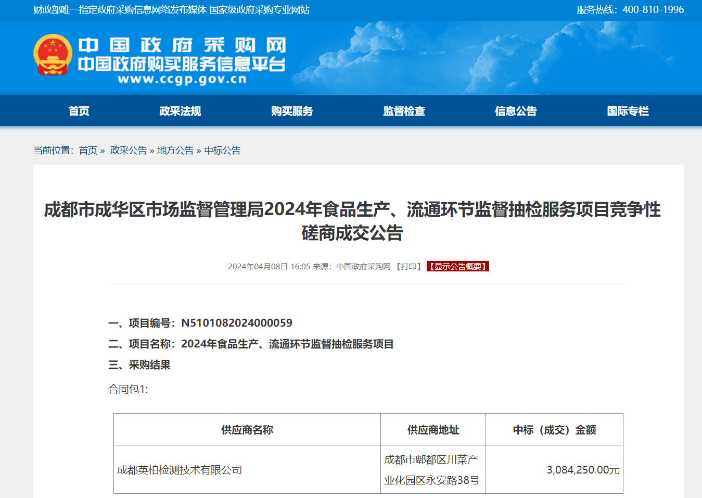Image resolution: width=702 pixels, height=498 pixels.
Task: Open the 首页 navigation menu item
Action: coord(78,110)
